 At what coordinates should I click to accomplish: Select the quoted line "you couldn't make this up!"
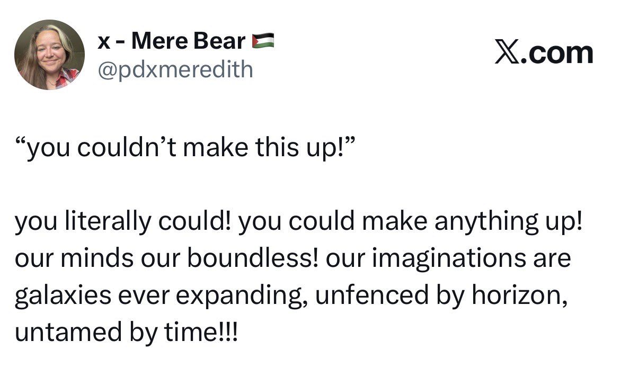(185, 148)
